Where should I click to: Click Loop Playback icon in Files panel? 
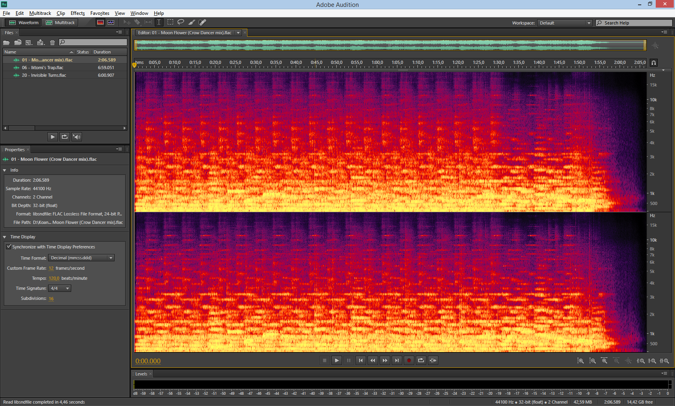tap(65, 137)
